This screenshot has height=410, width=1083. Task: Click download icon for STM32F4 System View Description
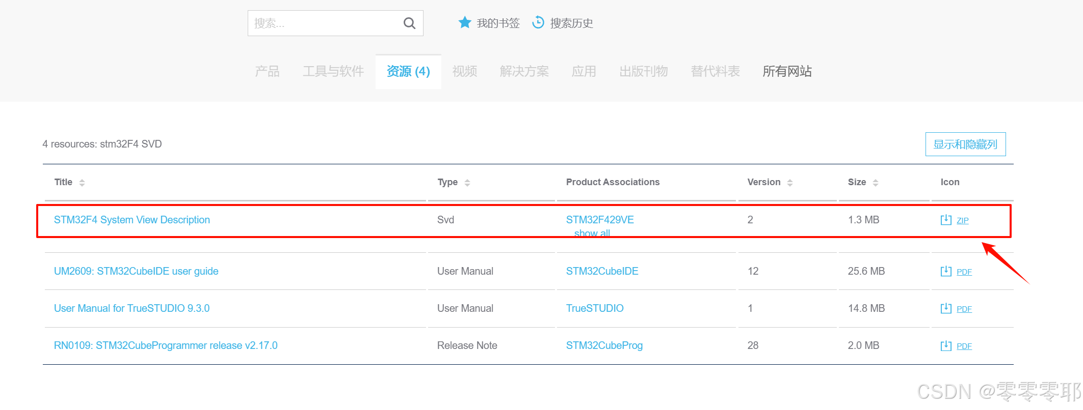click(946, 220)
